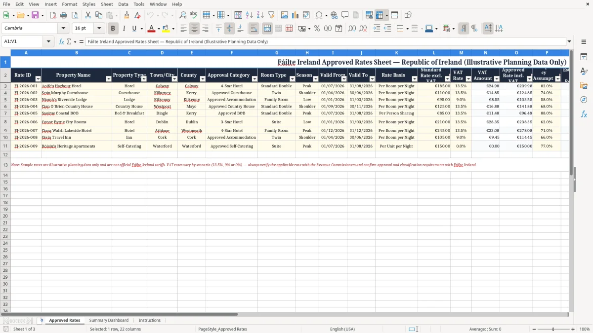The width and height of the screenshot is (593, 333).
Task: Open sidebar Navigator compass icon
Action: [584, 100]
